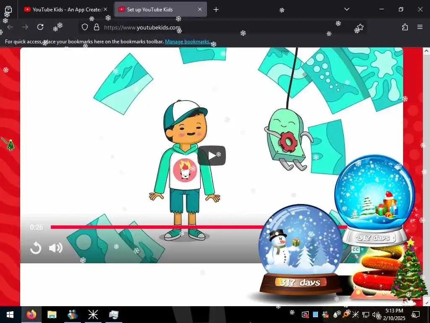Click the white snowflake tray icon
The width and height of the screenshot is (430, 323).
tap(355, 315)
